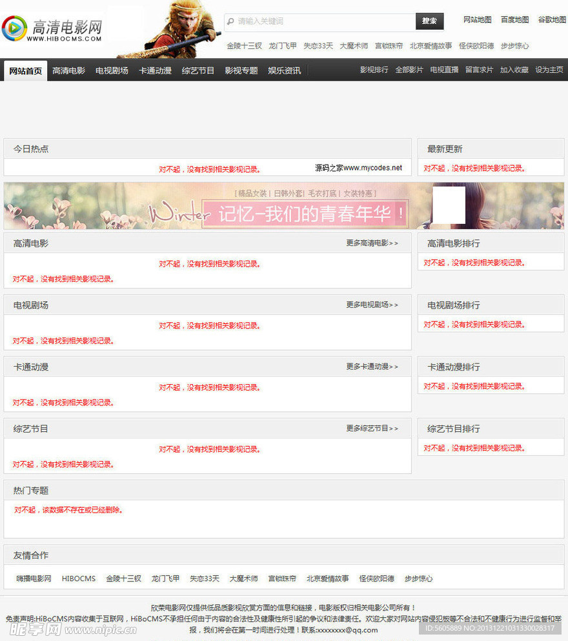The width and height of the screenshot is (568, 641).
Task: Open the 百度地图 link
Action: 514,20
